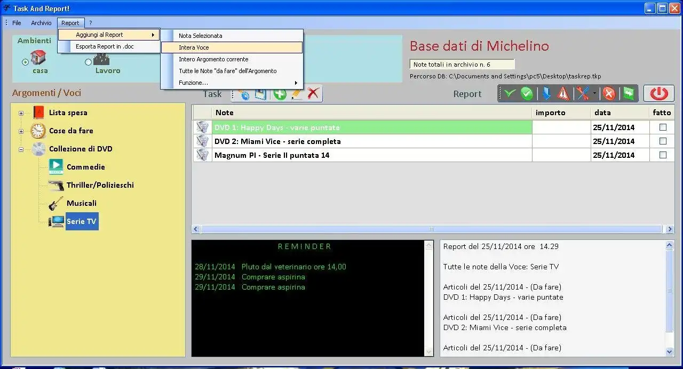Click row icon of Miami Vice note

(202, 141)
